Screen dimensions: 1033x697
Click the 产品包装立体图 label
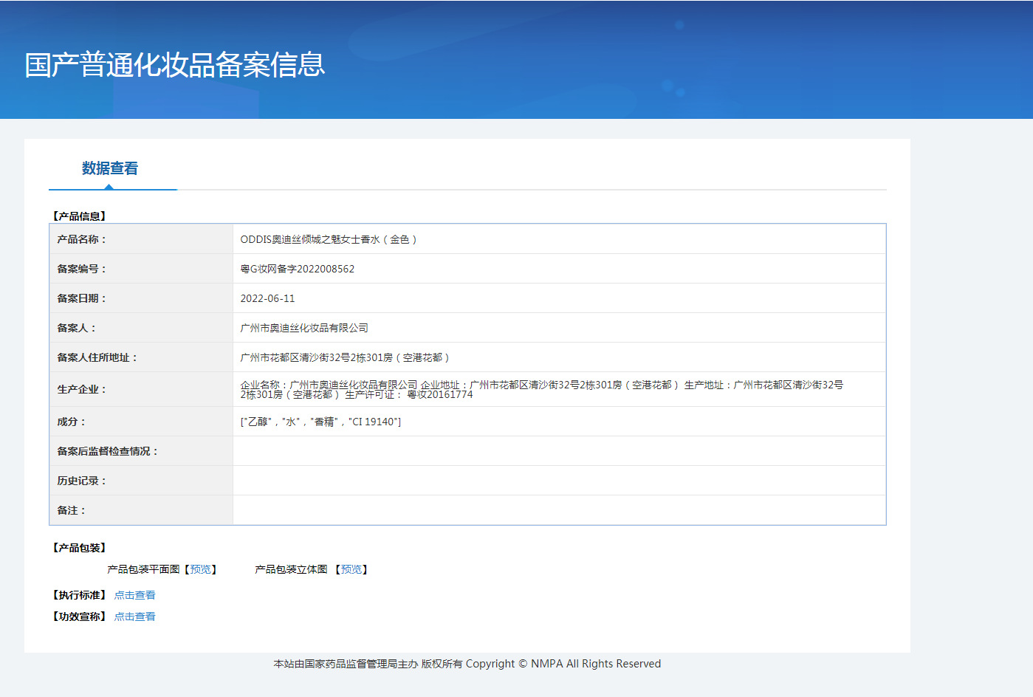click(x=291, y=569)
